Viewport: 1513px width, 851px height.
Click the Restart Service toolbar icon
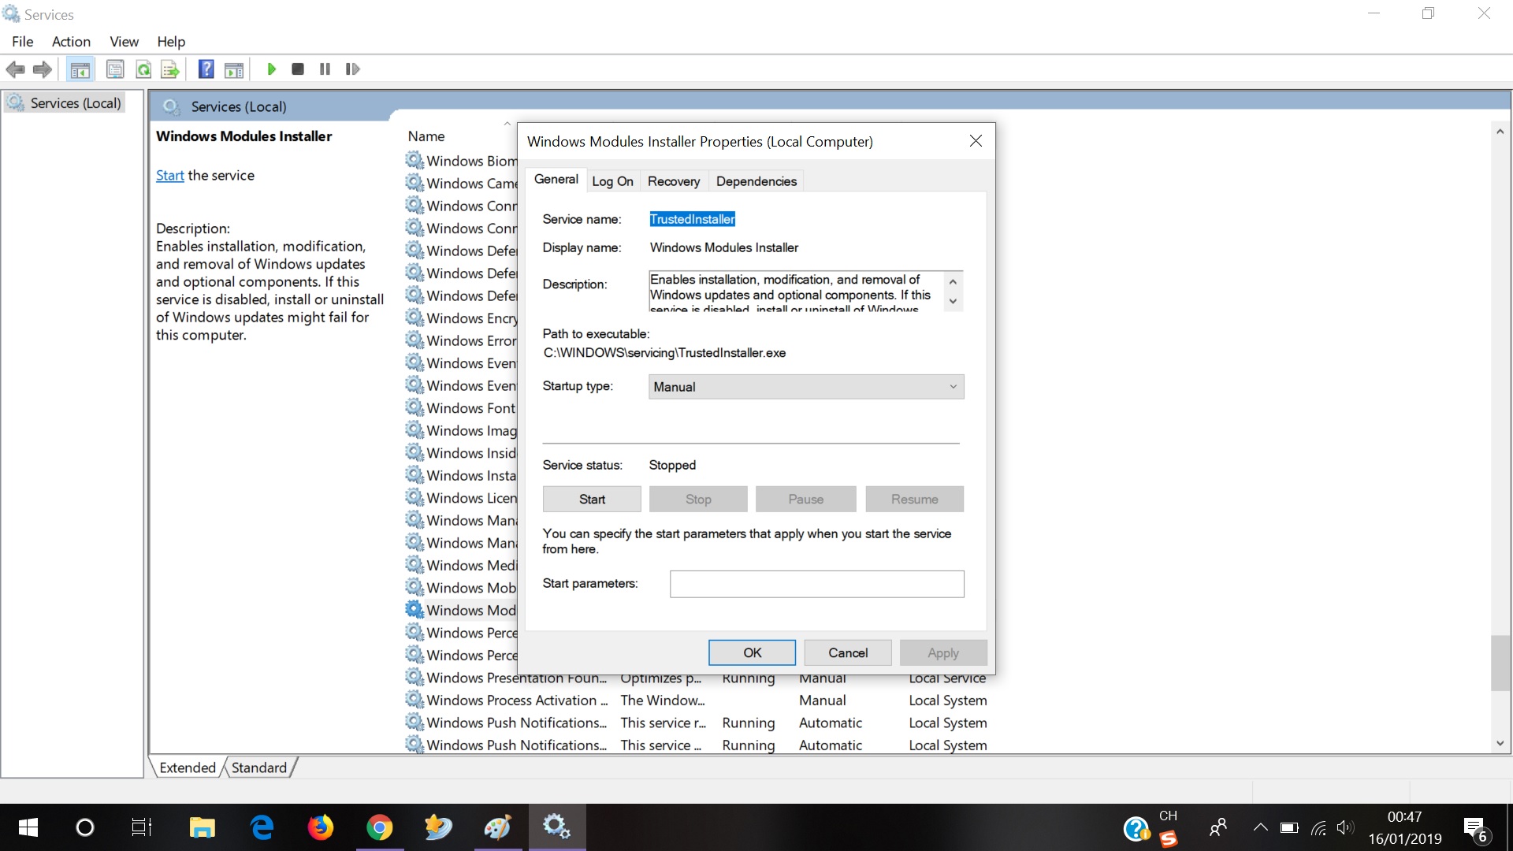click(x=352, y=69)
